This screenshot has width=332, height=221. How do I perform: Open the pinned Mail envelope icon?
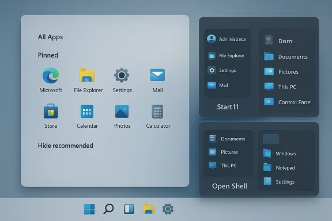click(x=157, y=75)
